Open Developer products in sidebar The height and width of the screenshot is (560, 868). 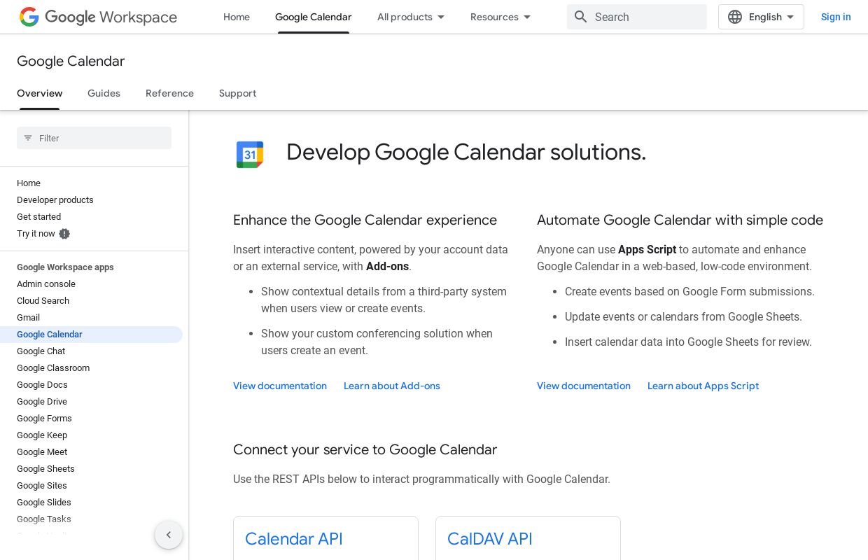pos(55,200)
